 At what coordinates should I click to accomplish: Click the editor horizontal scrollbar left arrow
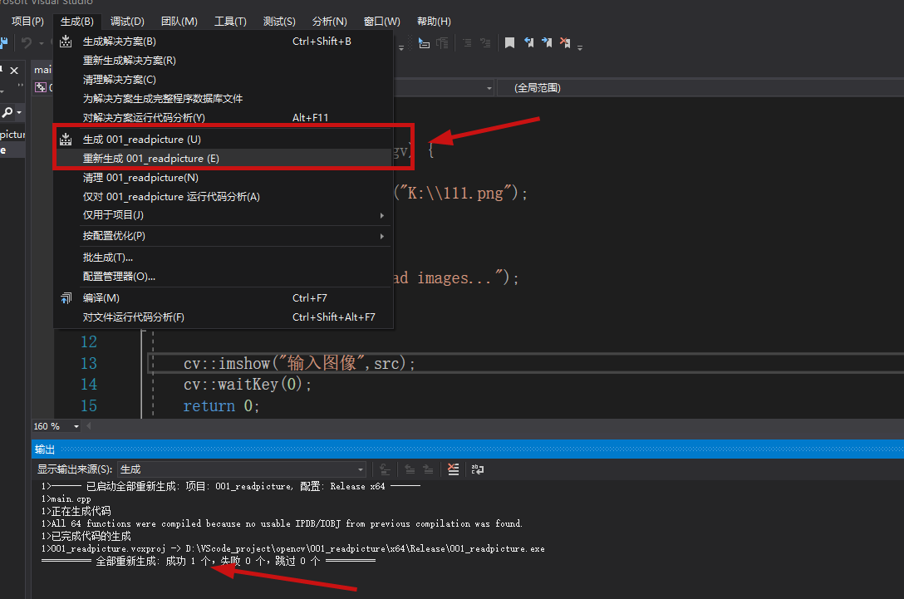tap(89, 426)
